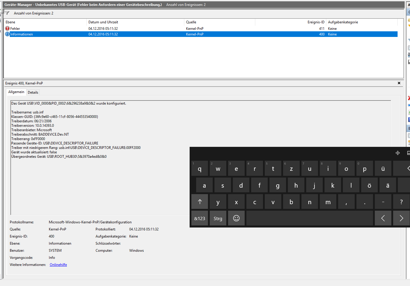
Task: Tap the c key on touch keyboard
Action: (255, 202)
